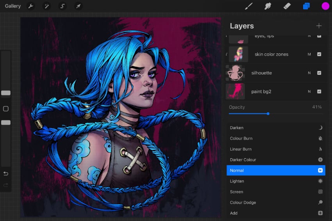Click the silhouette layer name
The image size is (332, 221).
point(261,73)
